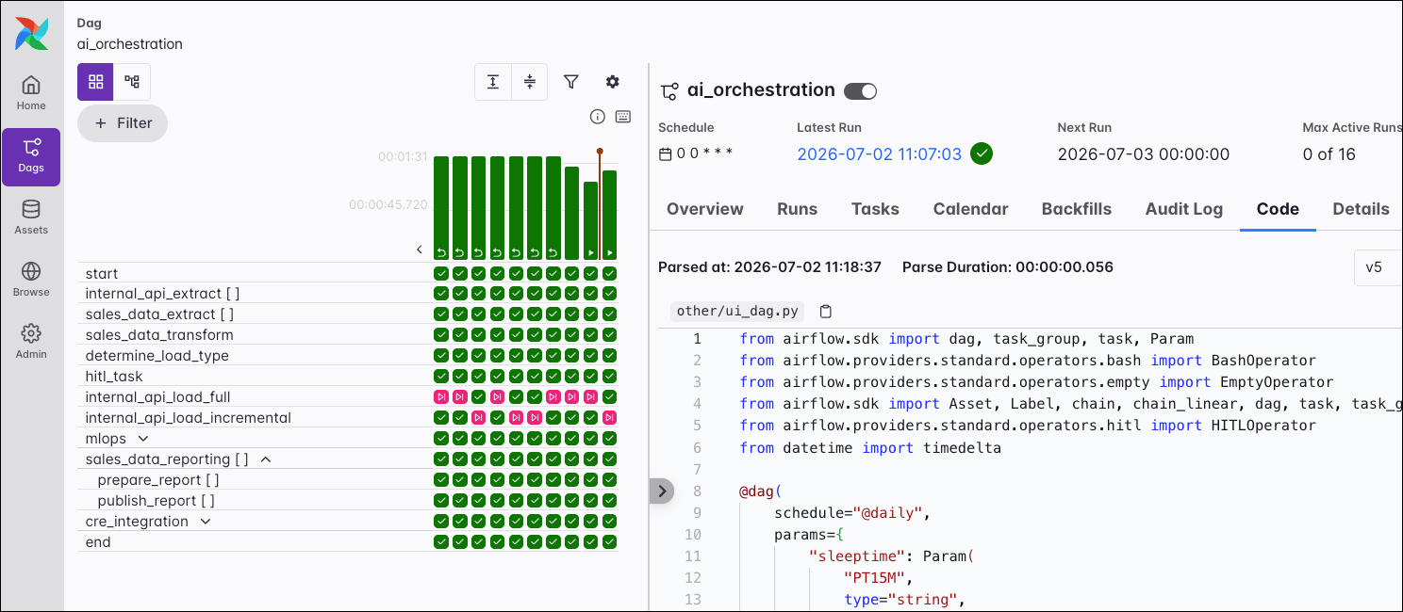The image size is (1403, 612).
Task: Show the info circle tooltip icon
Action: 597,117
